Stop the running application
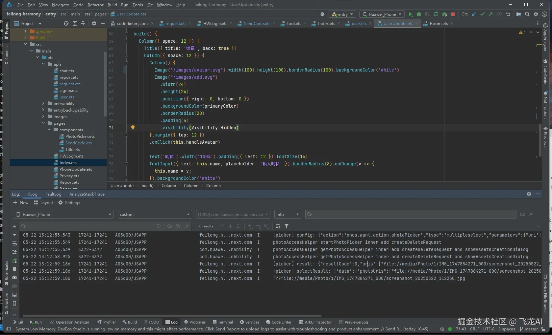Screen dimensions: 552x335 tap(453, 14)
